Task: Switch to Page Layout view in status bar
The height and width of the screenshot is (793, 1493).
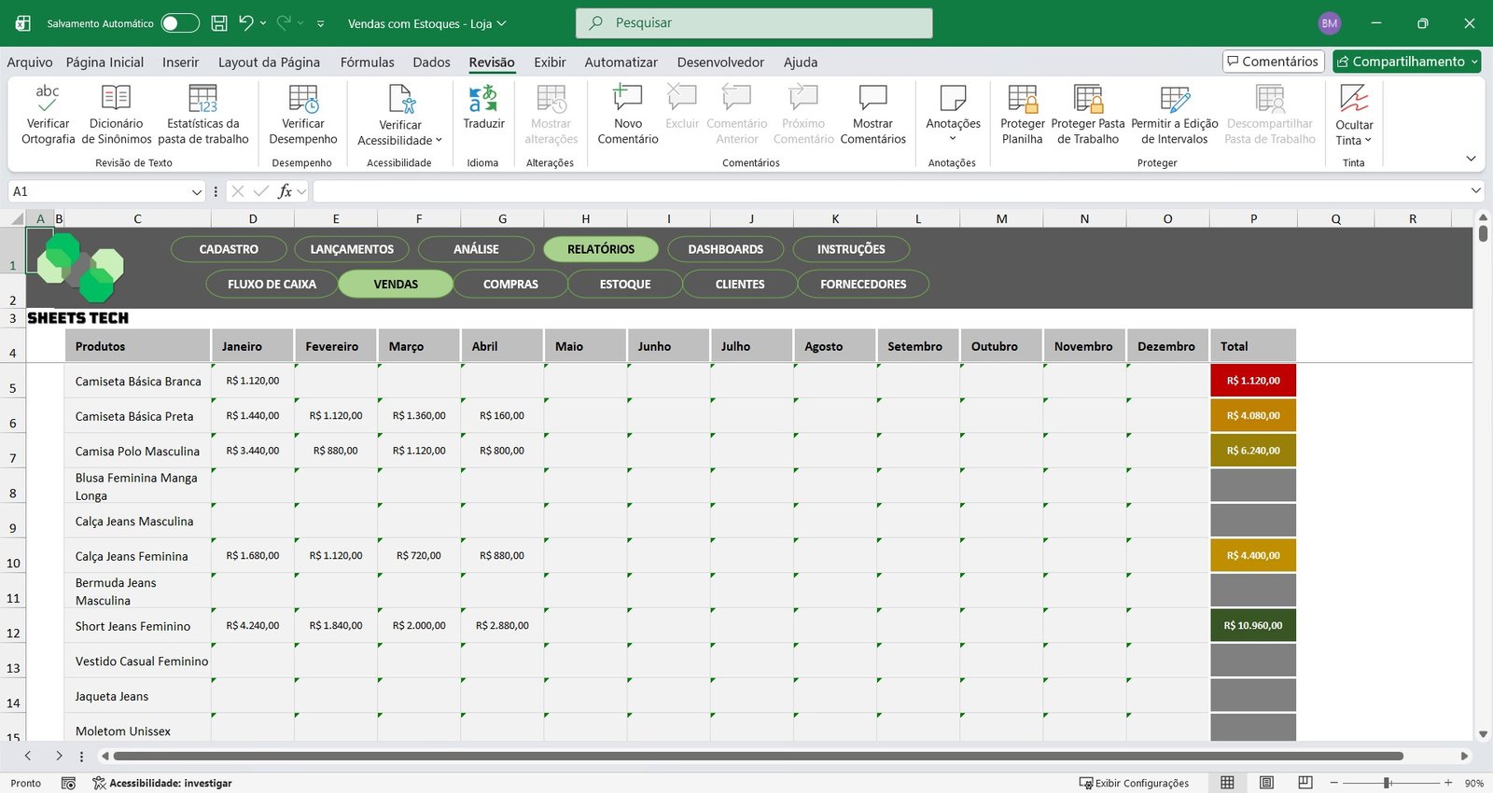Action: tap(1266, 783)
